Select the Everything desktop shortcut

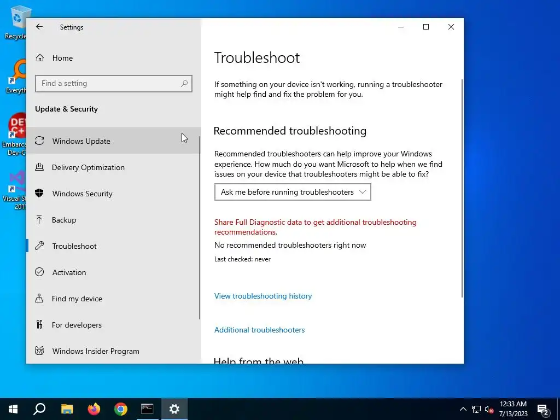coord(15,77)
